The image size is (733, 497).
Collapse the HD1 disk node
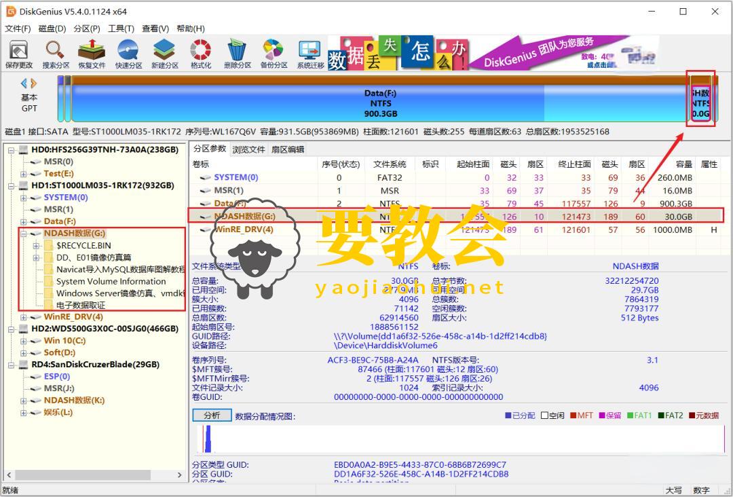11,185
